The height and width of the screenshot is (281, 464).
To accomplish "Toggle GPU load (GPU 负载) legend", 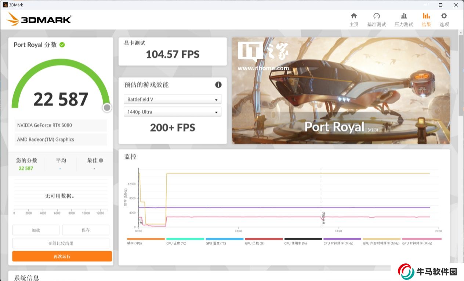I will pos(264,239).
